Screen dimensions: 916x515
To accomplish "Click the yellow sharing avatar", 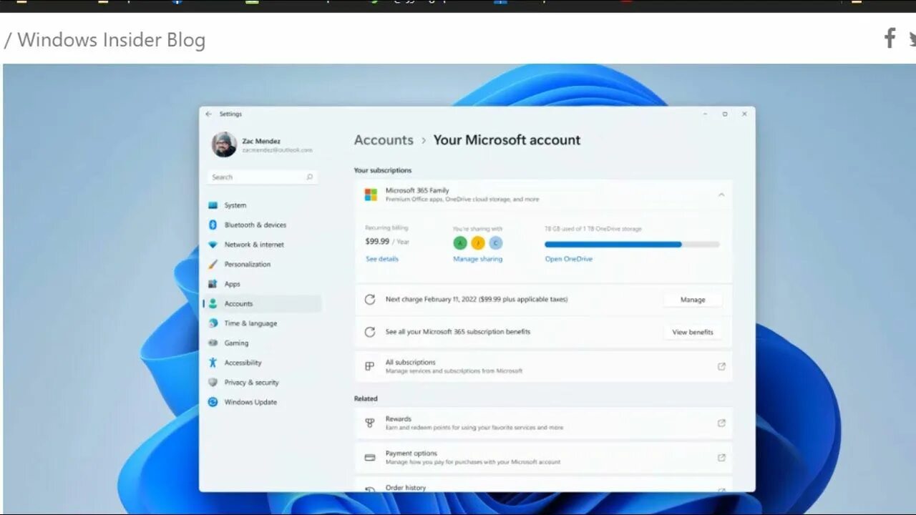I will pos(478,243).
